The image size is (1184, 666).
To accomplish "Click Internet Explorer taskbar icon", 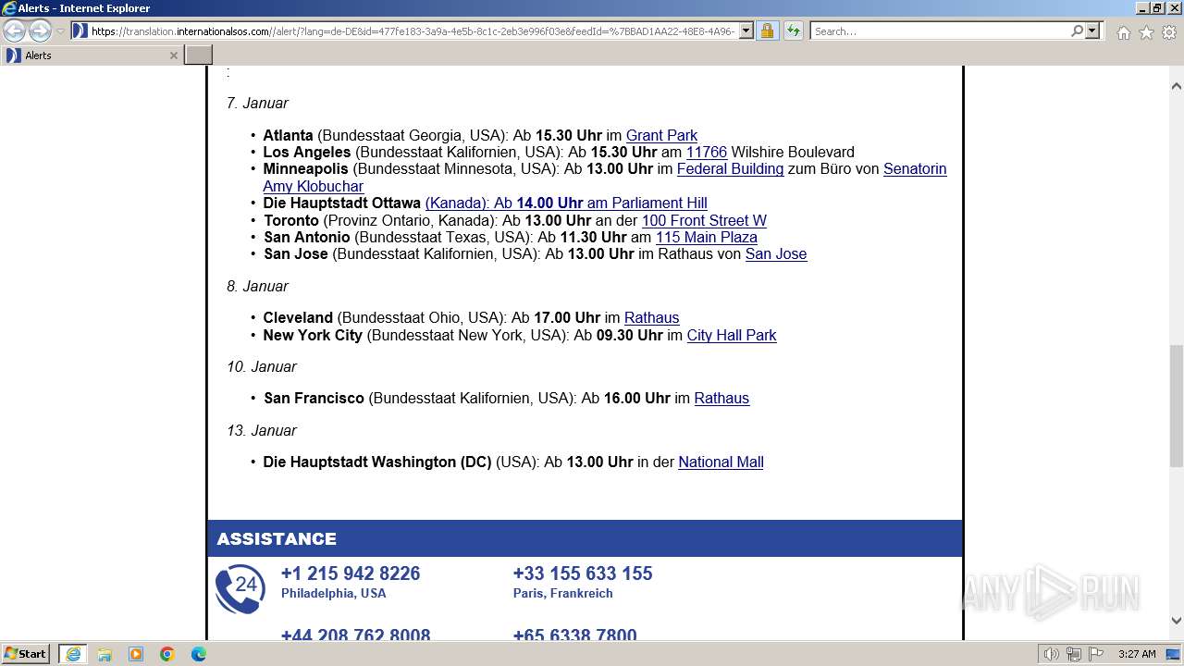I will coord(73,654).
